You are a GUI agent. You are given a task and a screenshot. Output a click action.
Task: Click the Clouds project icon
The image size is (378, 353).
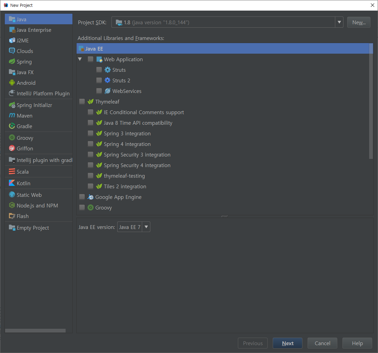point(12,51)
